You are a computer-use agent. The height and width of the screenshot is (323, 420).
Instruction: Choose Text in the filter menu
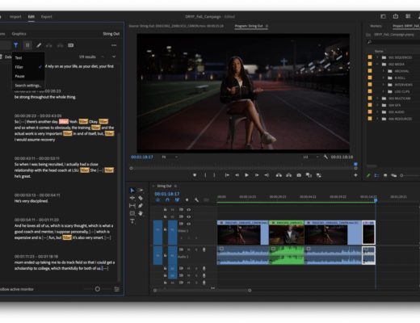coord(19,57)
